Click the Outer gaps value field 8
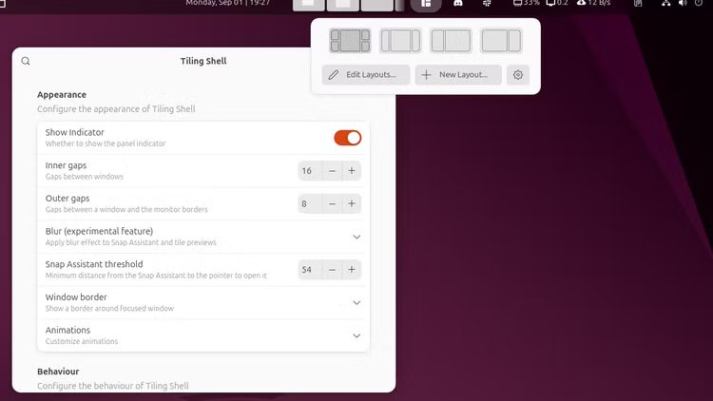 coord(310,203)
